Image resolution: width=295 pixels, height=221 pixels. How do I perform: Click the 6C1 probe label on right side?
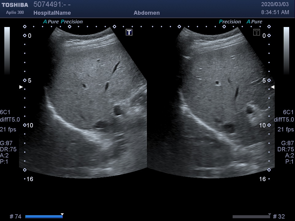pos(288,112)
